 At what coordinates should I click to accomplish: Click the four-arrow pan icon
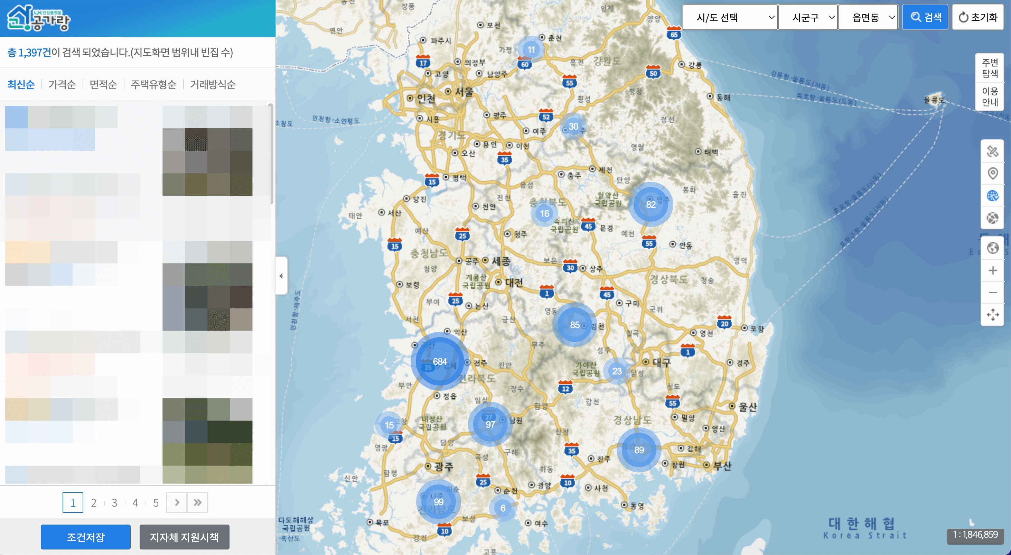[x=992, y=315]
